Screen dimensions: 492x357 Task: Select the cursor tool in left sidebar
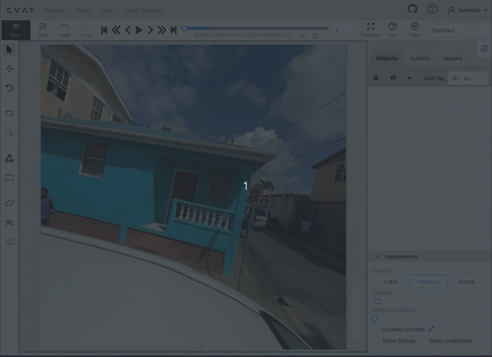9,50
